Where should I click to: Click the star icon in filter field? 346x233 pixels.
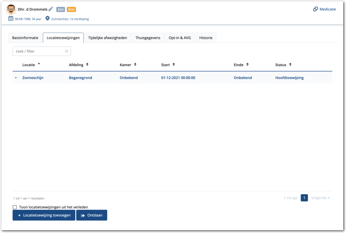click(x=67, y=51)
